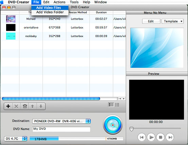Click the file path in Michael row
The height and width of the screenshot is (145, 188).
119,19
